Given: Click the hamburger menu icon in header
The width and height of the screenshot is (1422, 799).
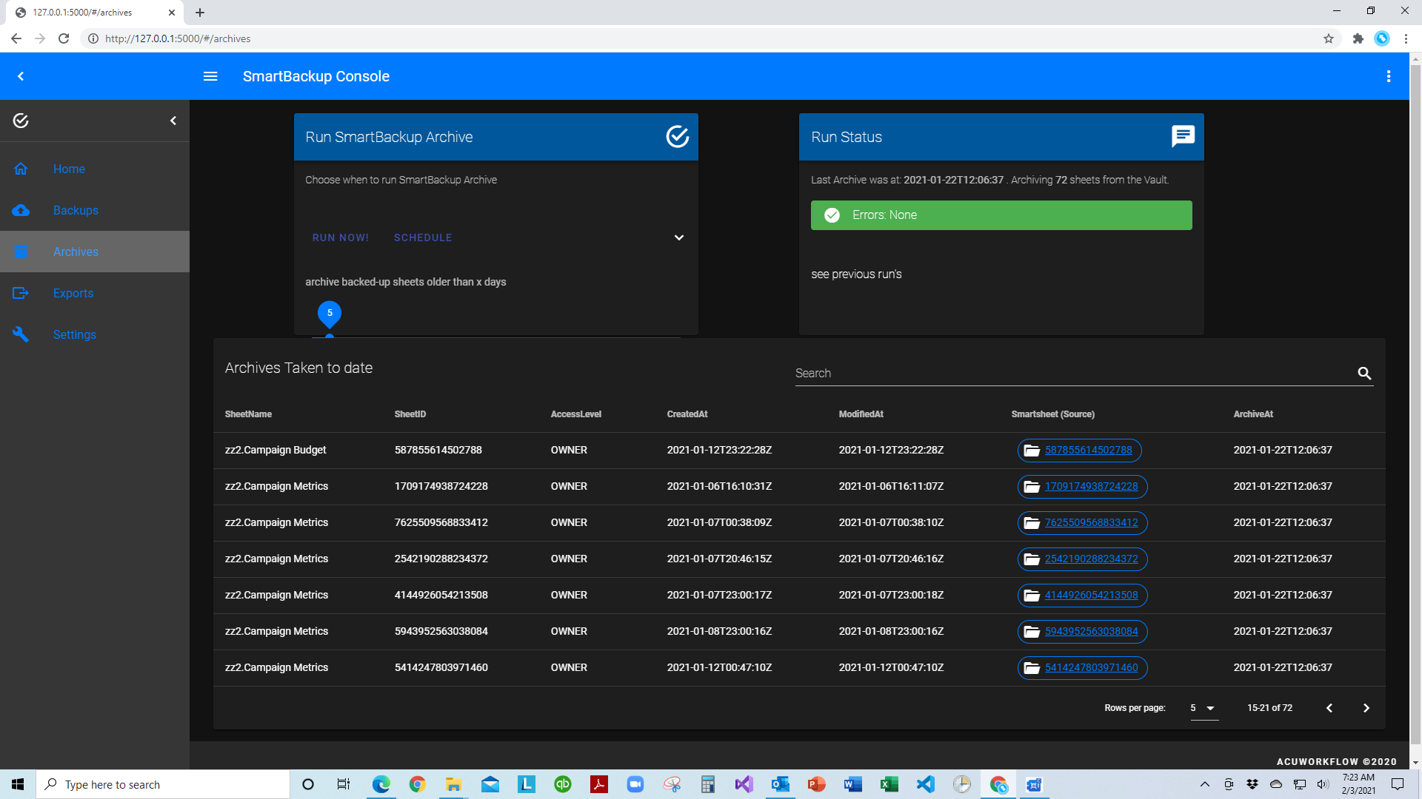Looking at the screenshot, I should click(x=210, y=76).
